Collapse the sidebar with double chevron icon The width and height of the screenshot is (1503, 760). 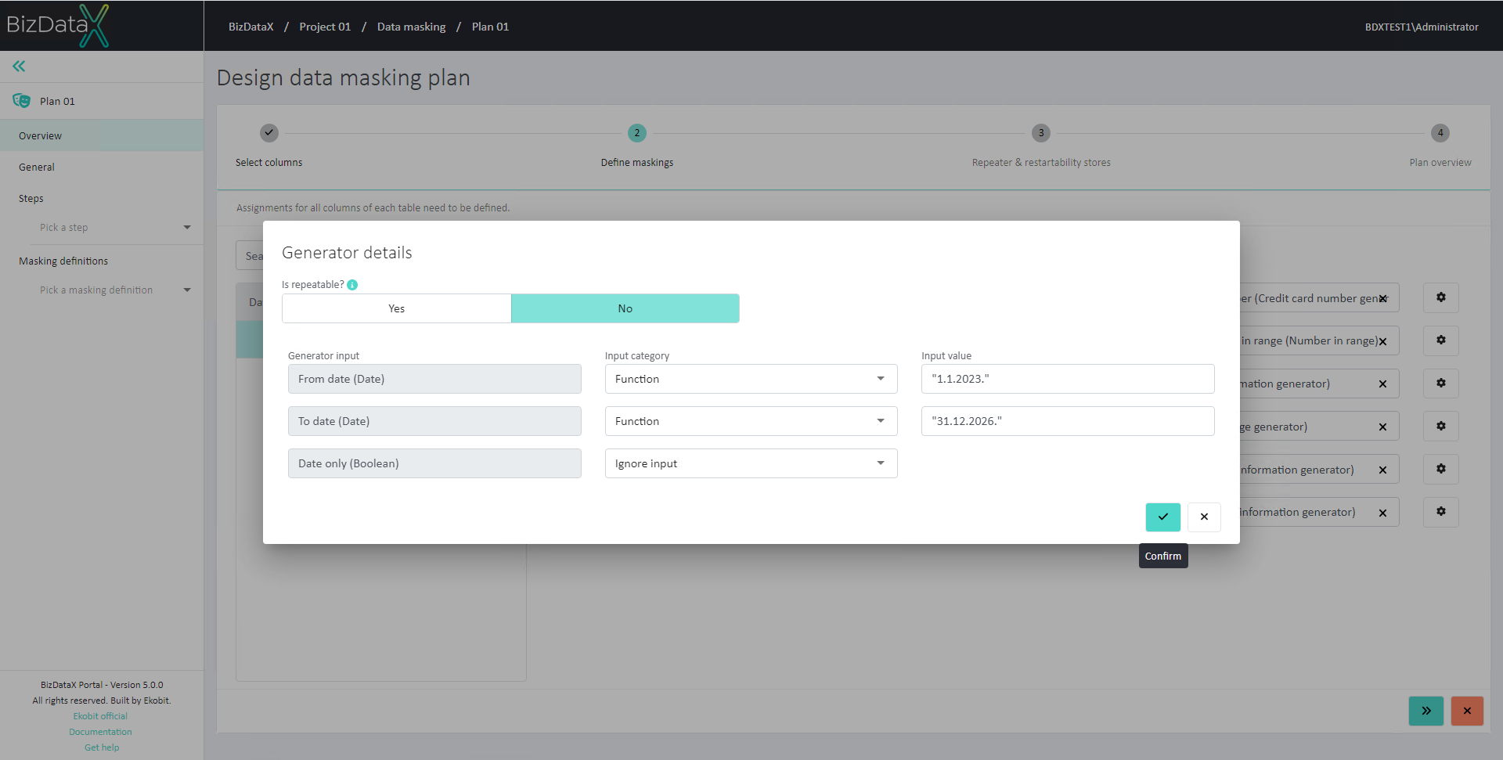pyautogui.click(x=19, y=67)
